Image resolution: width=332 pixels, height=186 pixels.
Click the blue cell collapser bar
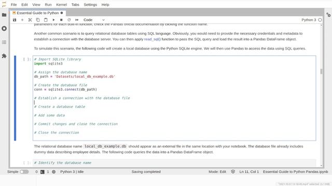[x=15, y=98]
